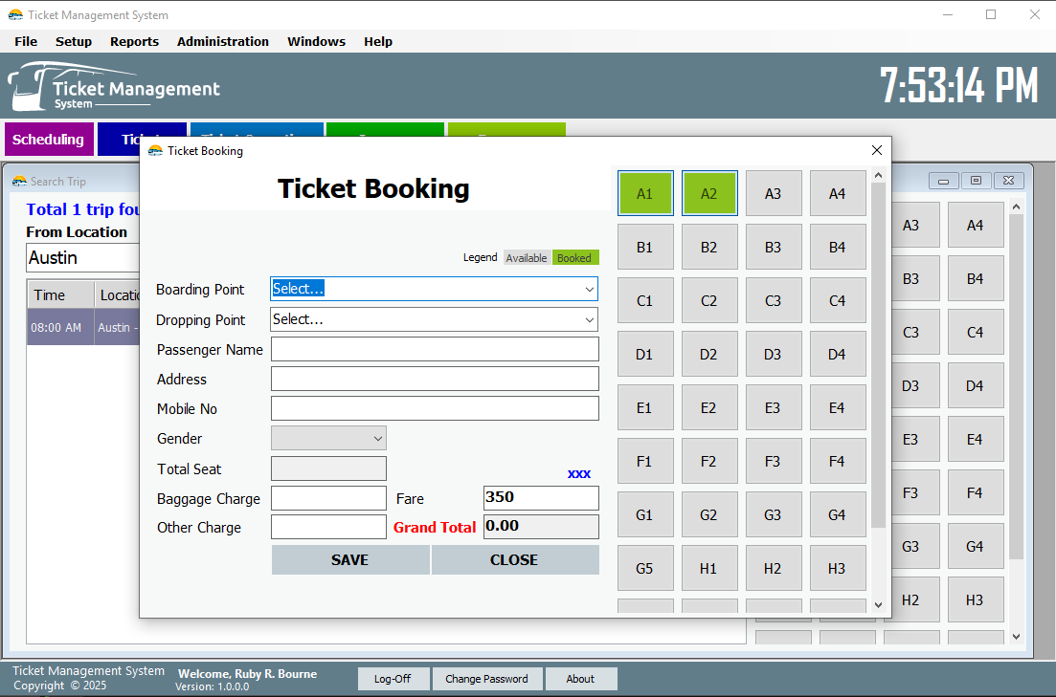Screen dimensions: 1056x697
Task: Switch to the Scheduling tab
Action: coord(48,139)
